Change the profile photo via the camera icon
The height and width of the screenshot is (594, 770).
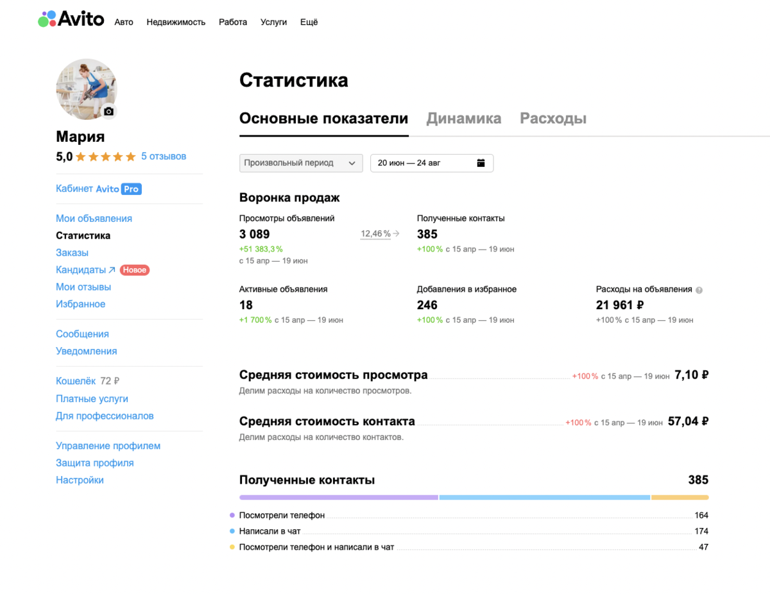[x=108, y=112]
